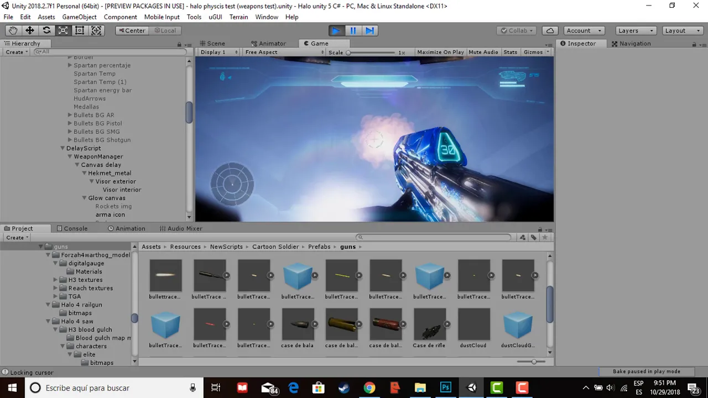
Task: Open Project panel Create dropdown
Action: 17,238
